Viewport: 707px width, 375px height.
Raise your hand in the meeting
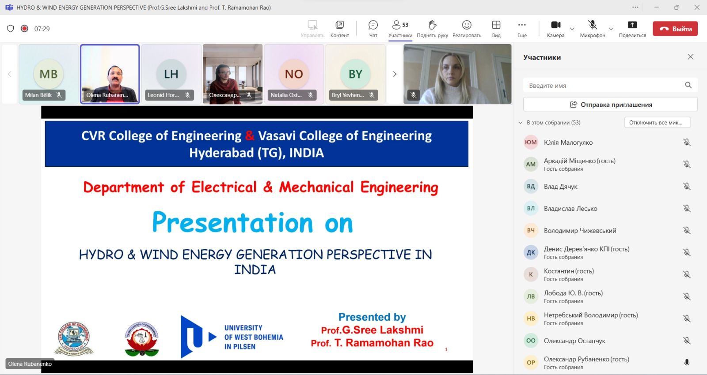coord(432,29)
